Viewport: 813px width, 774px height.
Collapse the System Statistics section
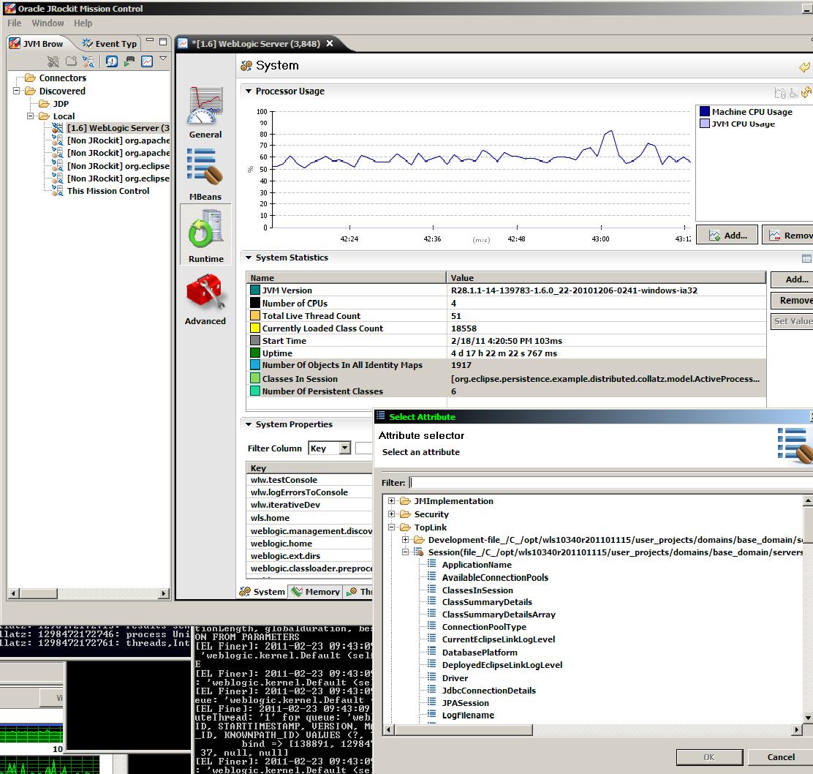tap(249, 258)
